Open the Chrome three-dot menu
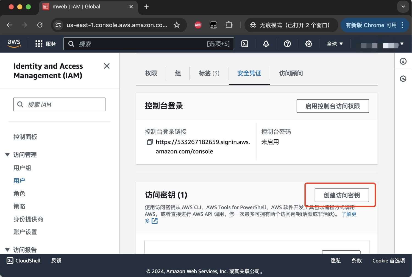Screen dimensions: 412x277 click(402, 25)
